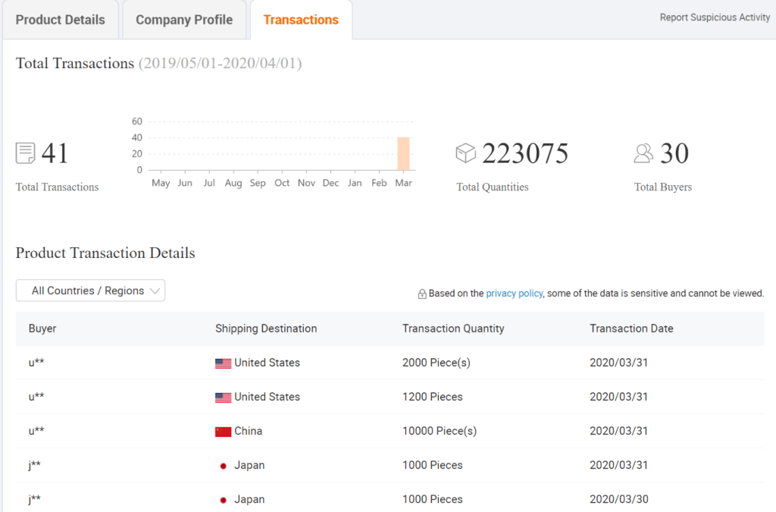The width and height of the screenshot is (776, 512).
Task: Click the Total Quantities box icon
Action: 465,153
